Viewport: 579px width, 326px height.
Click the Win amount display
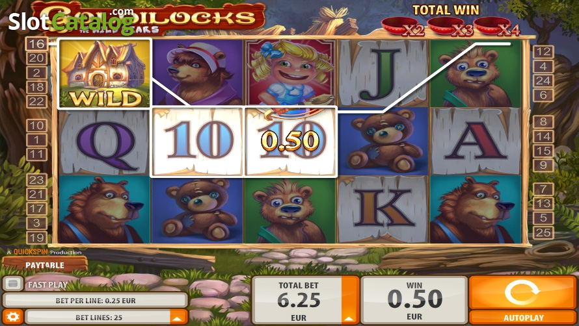414,300
